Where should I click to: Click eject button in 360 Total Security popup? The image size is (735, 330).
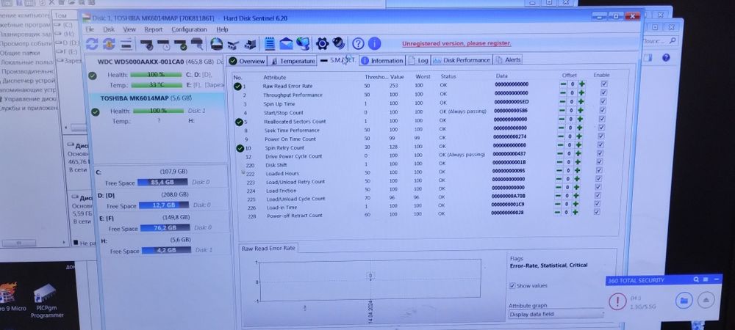706,300
